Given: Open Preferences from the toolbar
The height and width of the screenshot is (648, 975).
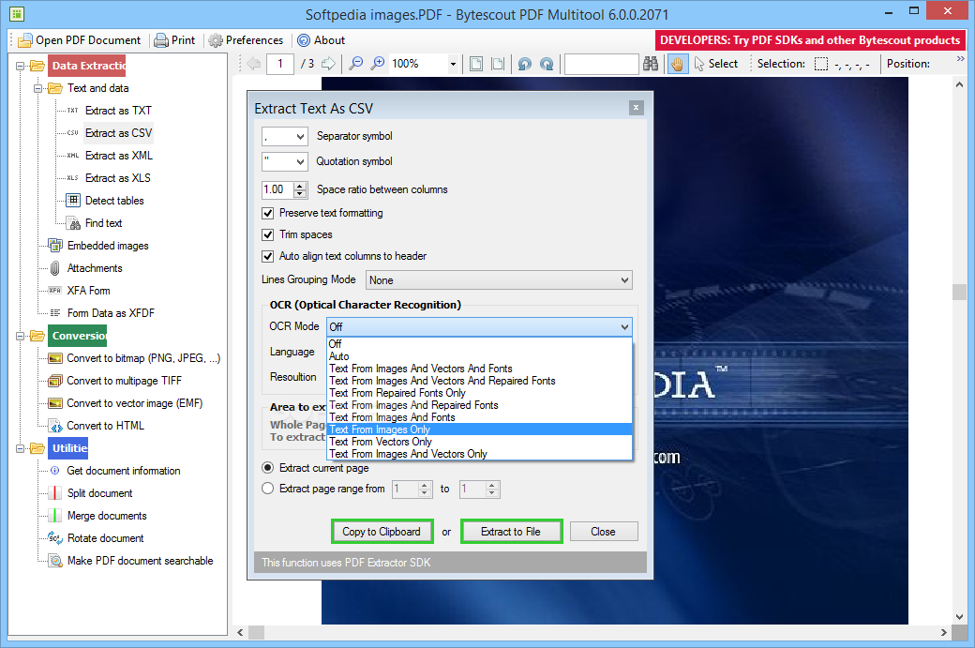Looking at the screenshot, I should (246, 40).
